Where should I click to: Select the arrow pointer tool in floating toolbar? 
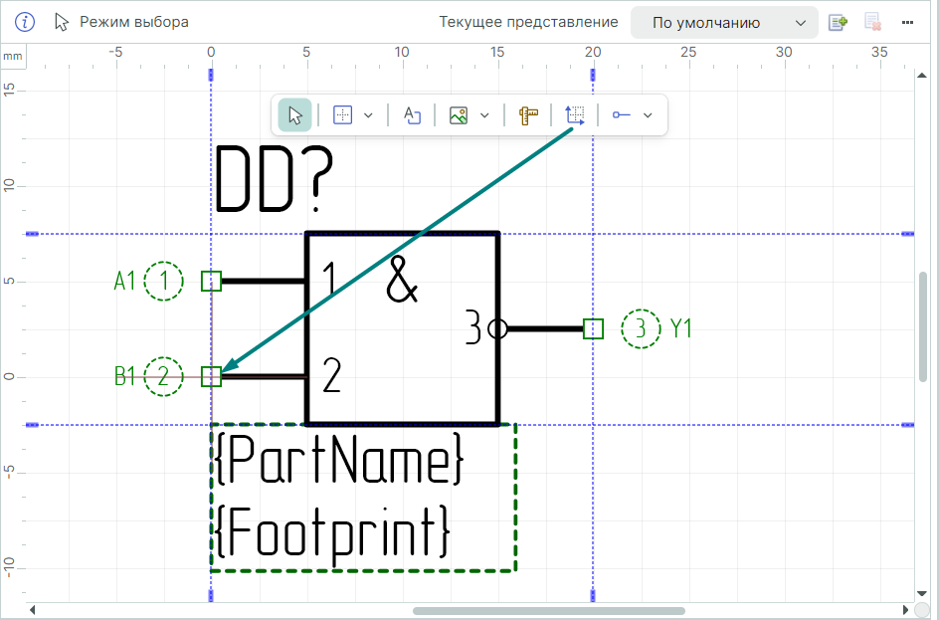(294, 115)
